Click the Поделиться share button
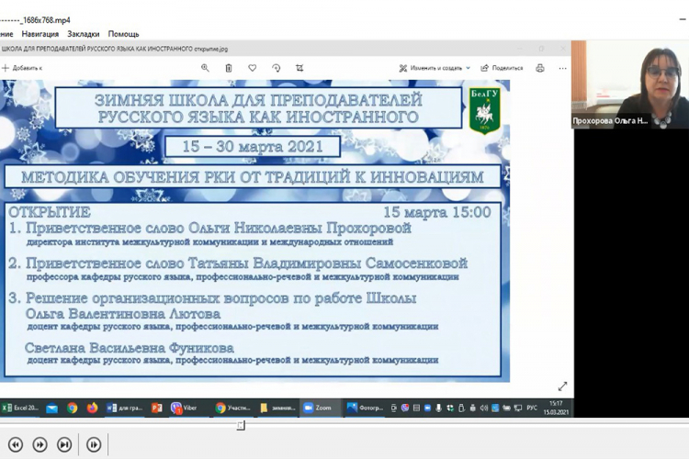This screenshot has height=459, width=689. [x=502, y=68]
